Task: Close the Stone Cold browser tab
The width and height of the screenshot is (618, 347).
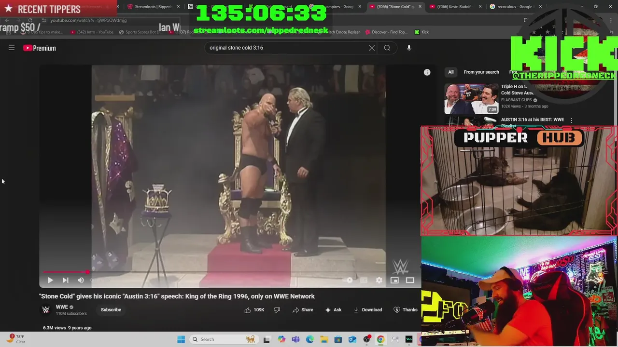Action: pos(420,7)
